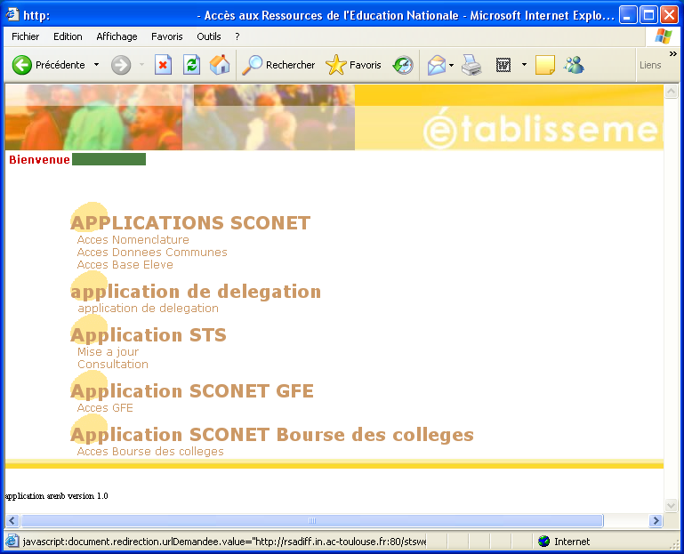
Task: Print the page with printer icon
Action: click(471, 66)
